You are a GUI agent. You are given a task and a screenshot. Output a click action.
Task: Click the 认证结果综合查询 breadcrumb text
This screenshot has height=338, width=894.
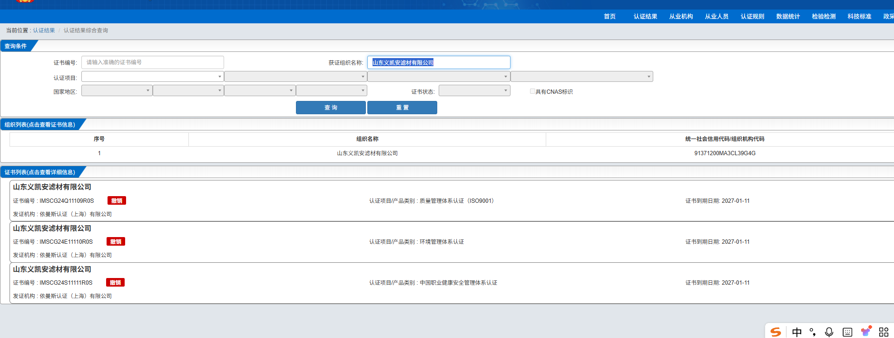[86, 30]
